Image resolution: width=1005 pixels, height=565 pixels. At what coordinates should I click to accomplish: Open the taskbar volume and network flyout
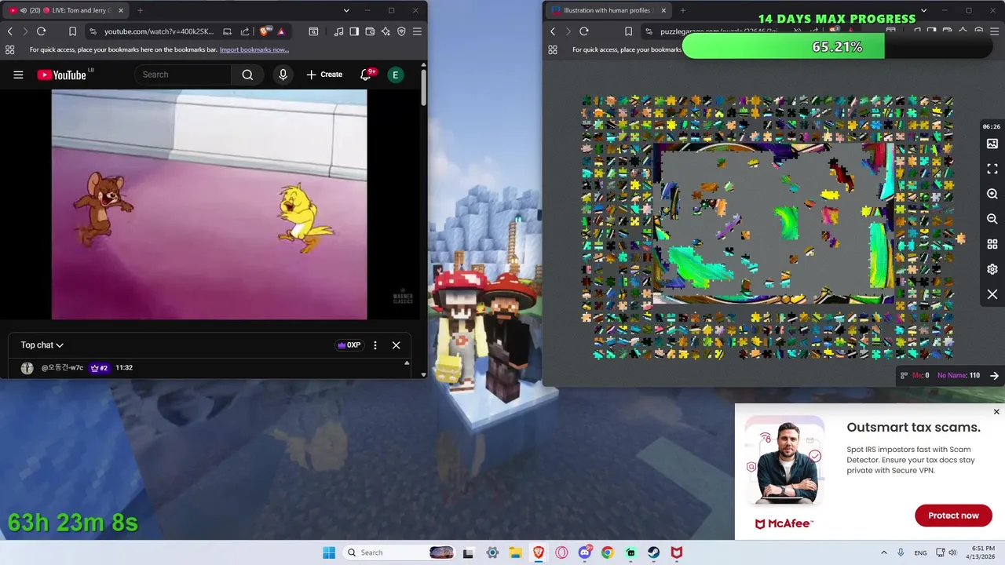tap(945, 552)
